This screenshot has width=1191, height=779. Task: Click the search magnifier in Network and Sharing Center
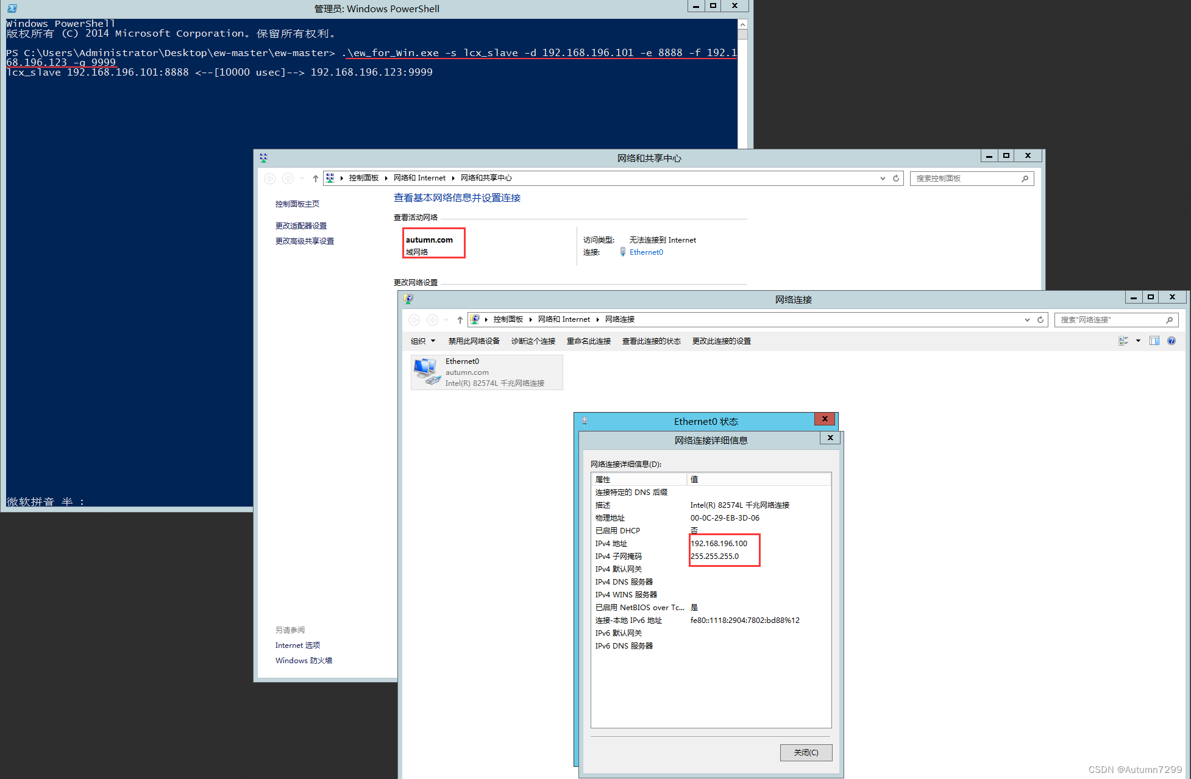[x=1025, y=179]
